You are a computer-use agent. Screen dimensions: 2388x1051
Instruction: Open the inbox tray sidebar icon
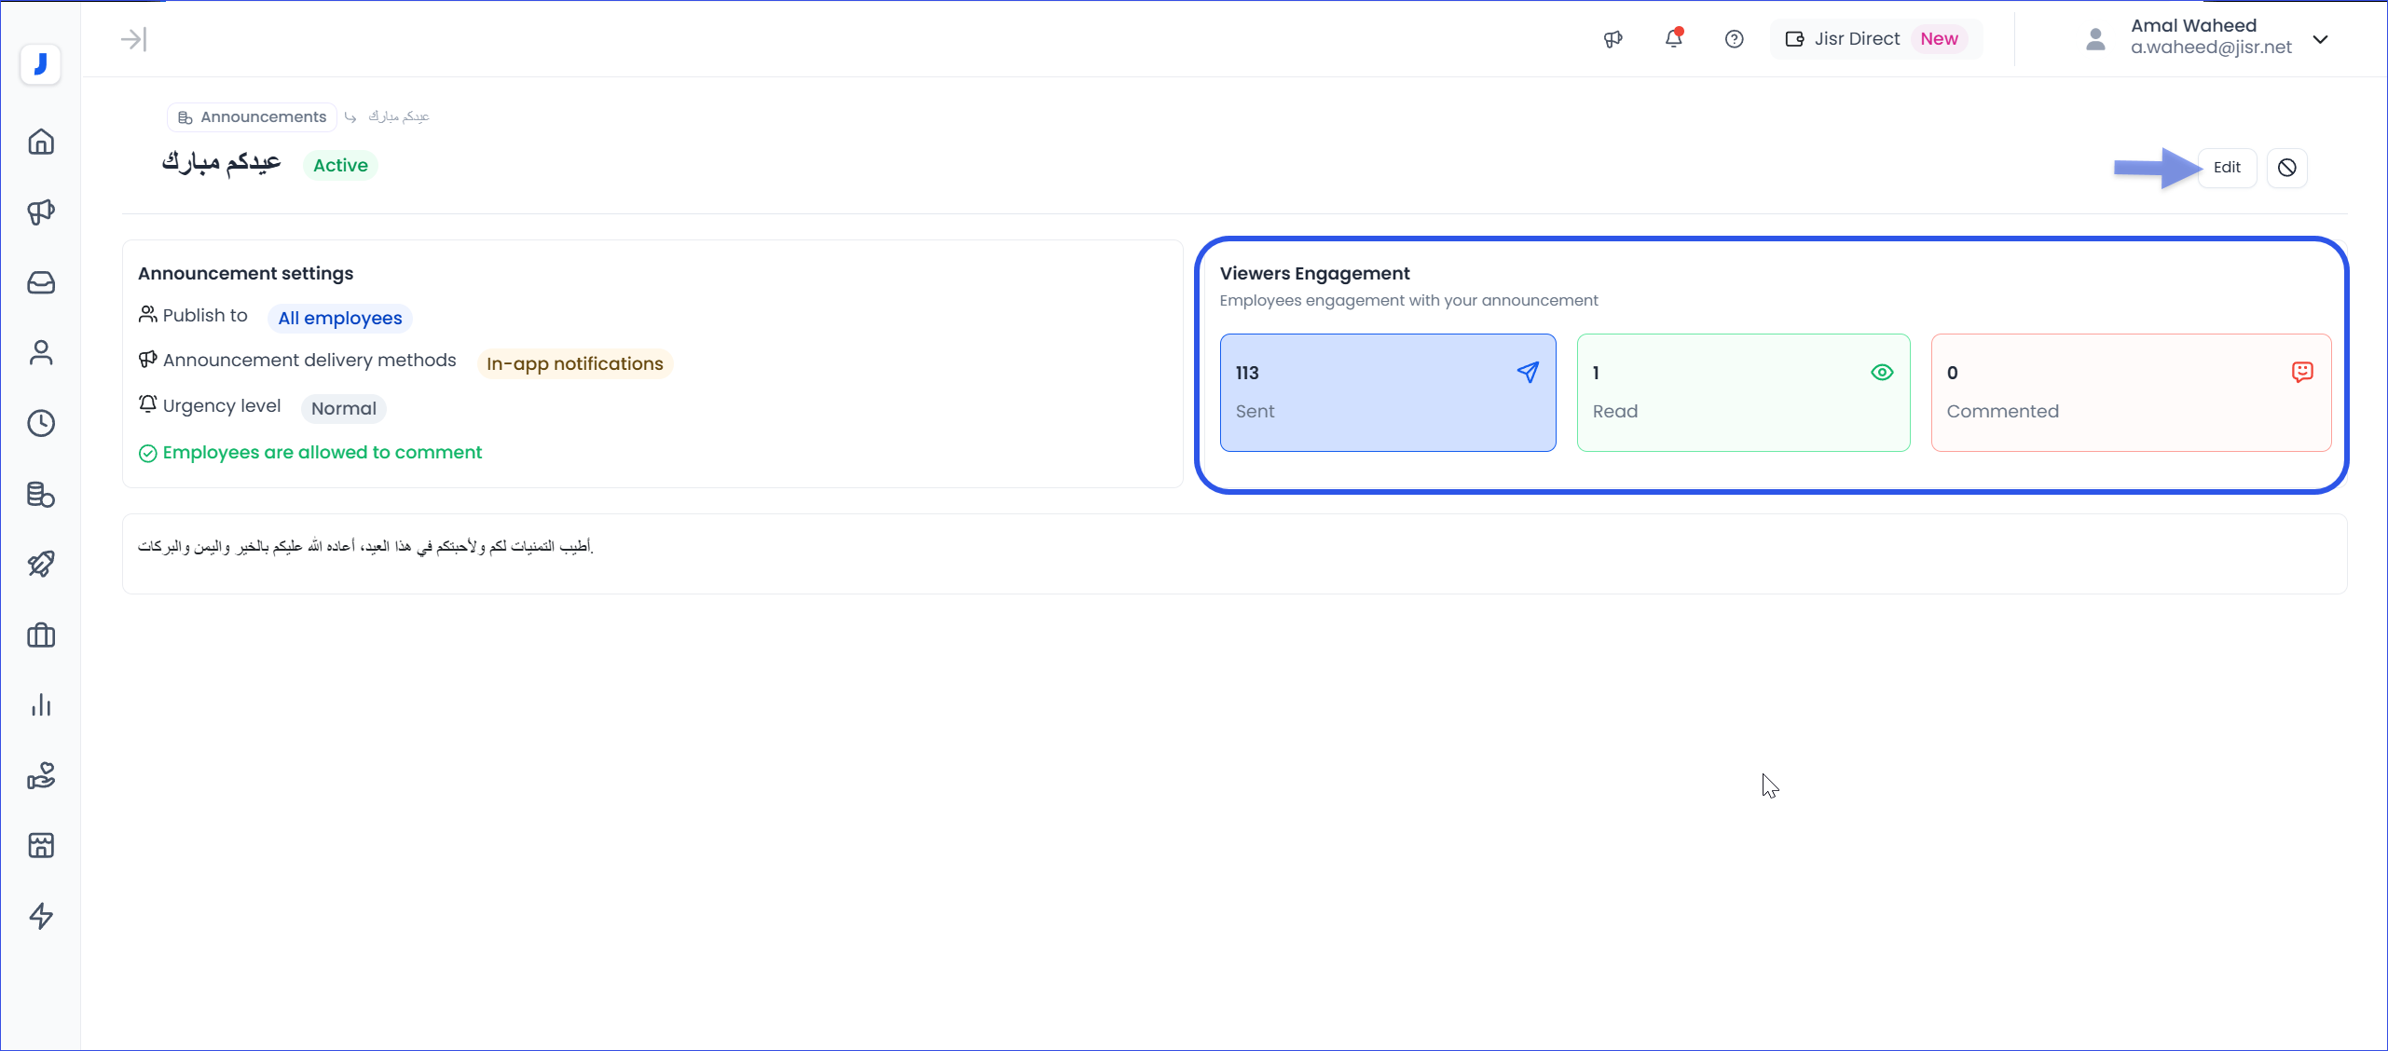(41, 282)
